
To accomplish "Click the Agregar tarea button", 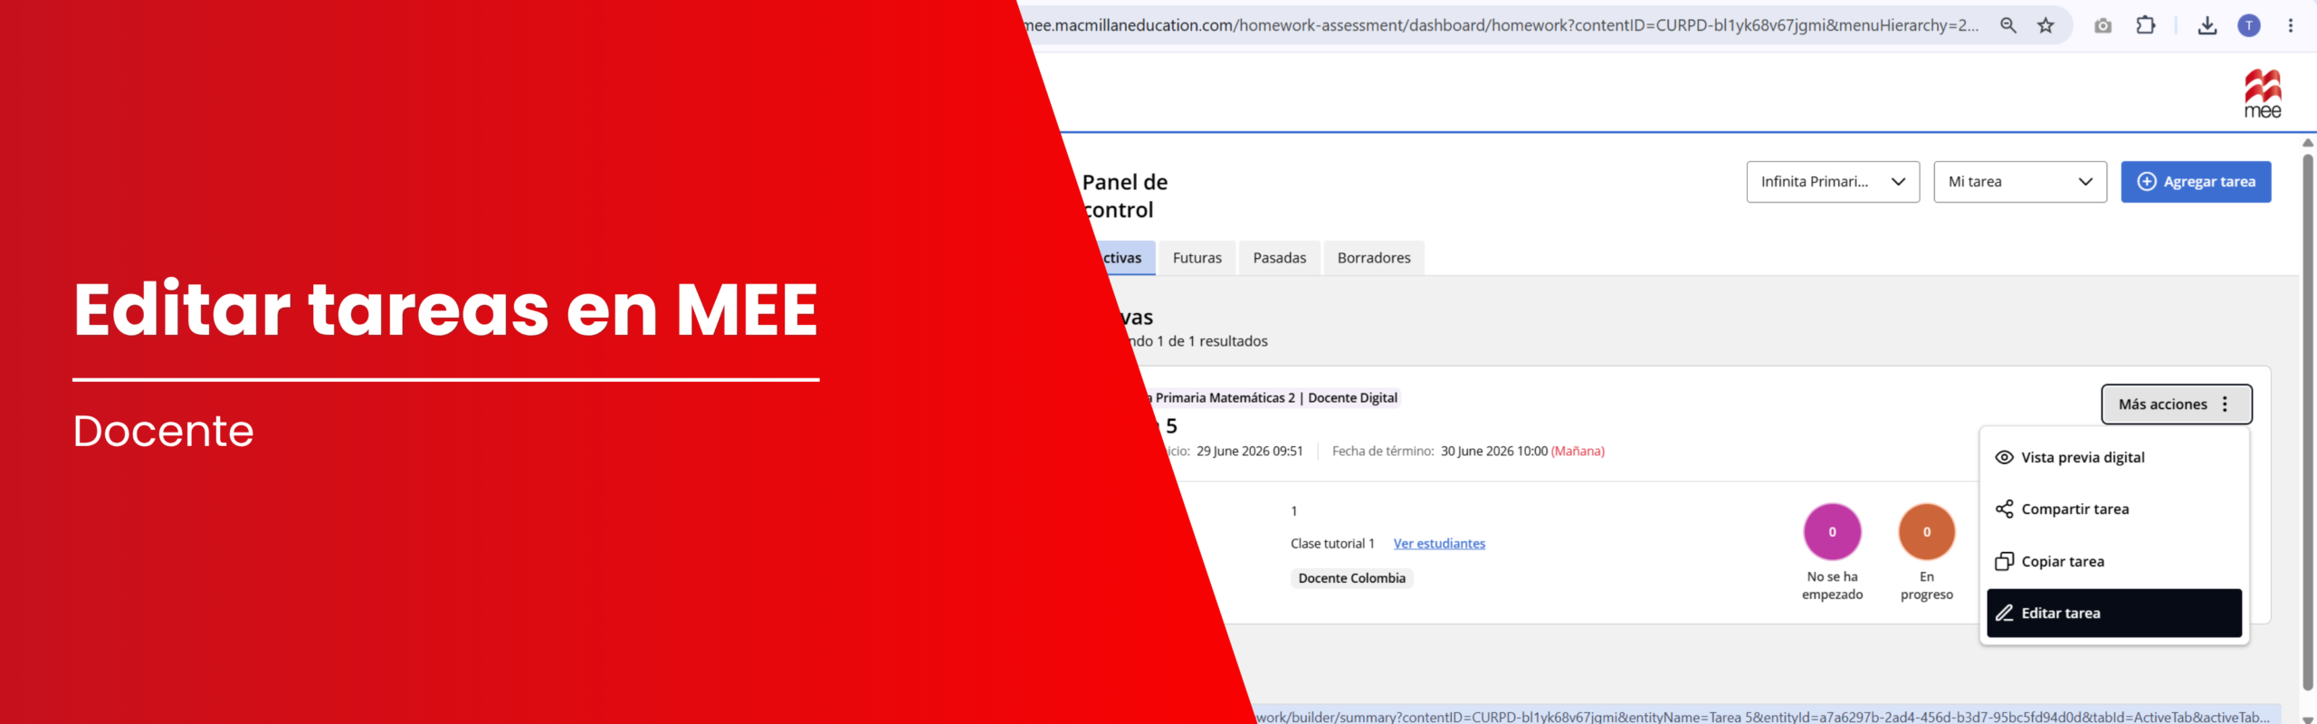I will pyautogui.click(x=2196, y=182).
